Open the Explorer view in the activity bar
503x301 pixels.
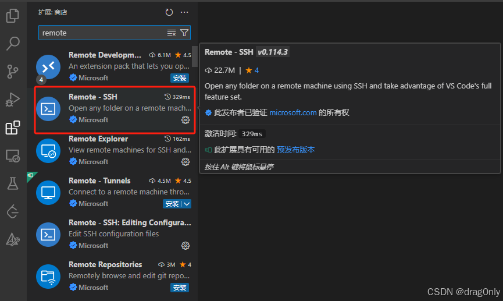(13, 15)
